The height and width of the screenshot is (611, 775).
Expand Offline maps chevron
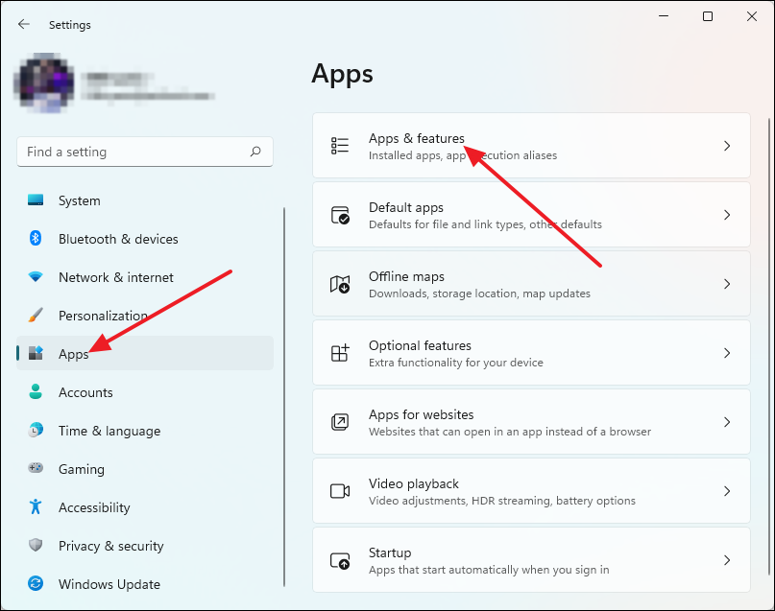click(x=727, y=284)
